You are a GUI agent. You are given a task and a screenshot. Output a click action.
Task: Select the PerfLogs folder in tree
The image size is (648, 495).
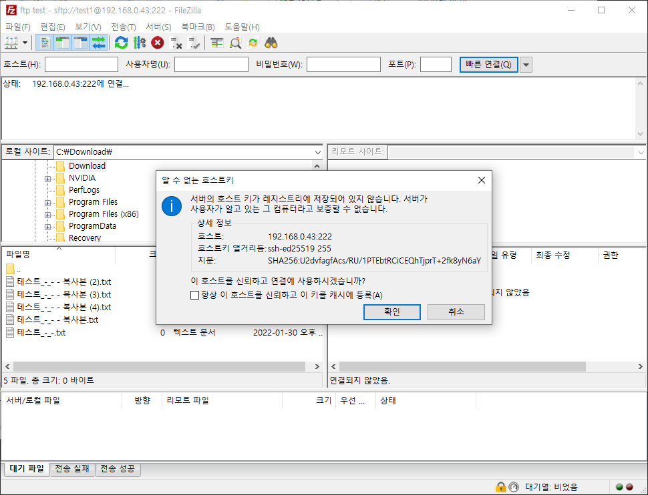84,190
